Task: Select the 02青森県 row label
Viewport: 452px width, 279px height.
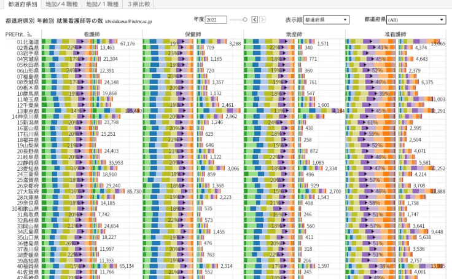Action: [28, 47]
